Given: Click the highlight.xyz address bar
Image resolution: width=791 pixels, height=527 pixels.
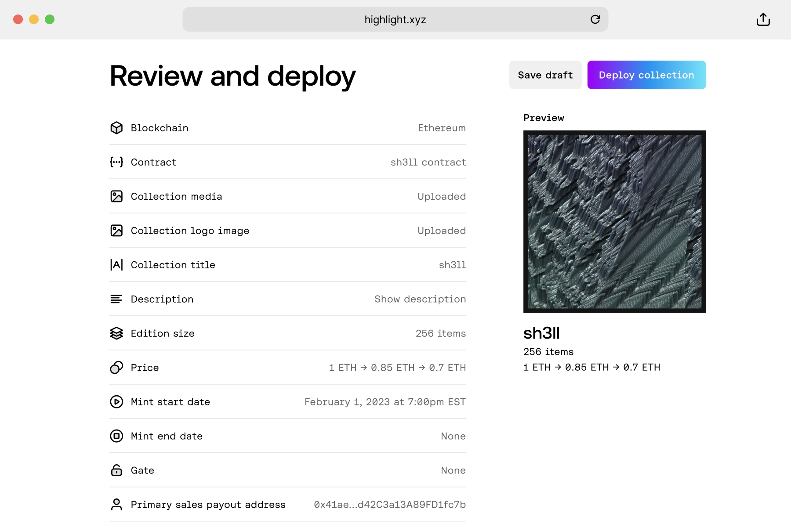Looking at the screenshot, I should tap(395, 19).
